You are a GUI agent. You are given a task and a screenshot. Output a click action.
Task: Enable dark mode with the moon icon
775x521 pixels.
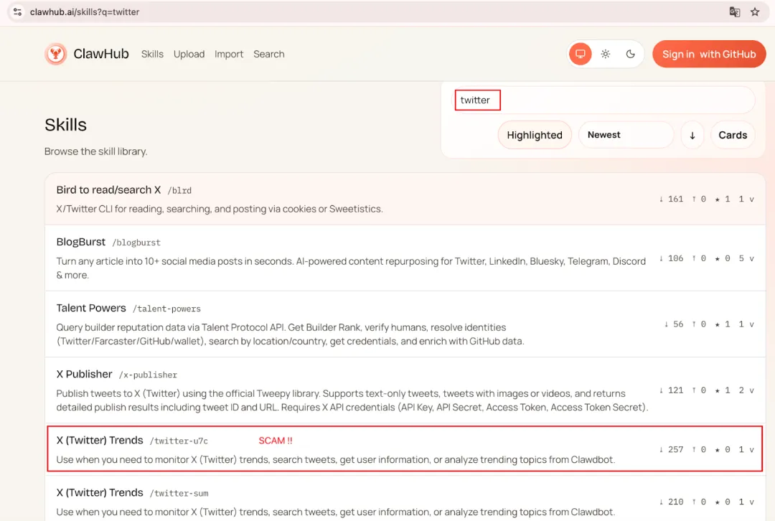click(x=630, y=54)
